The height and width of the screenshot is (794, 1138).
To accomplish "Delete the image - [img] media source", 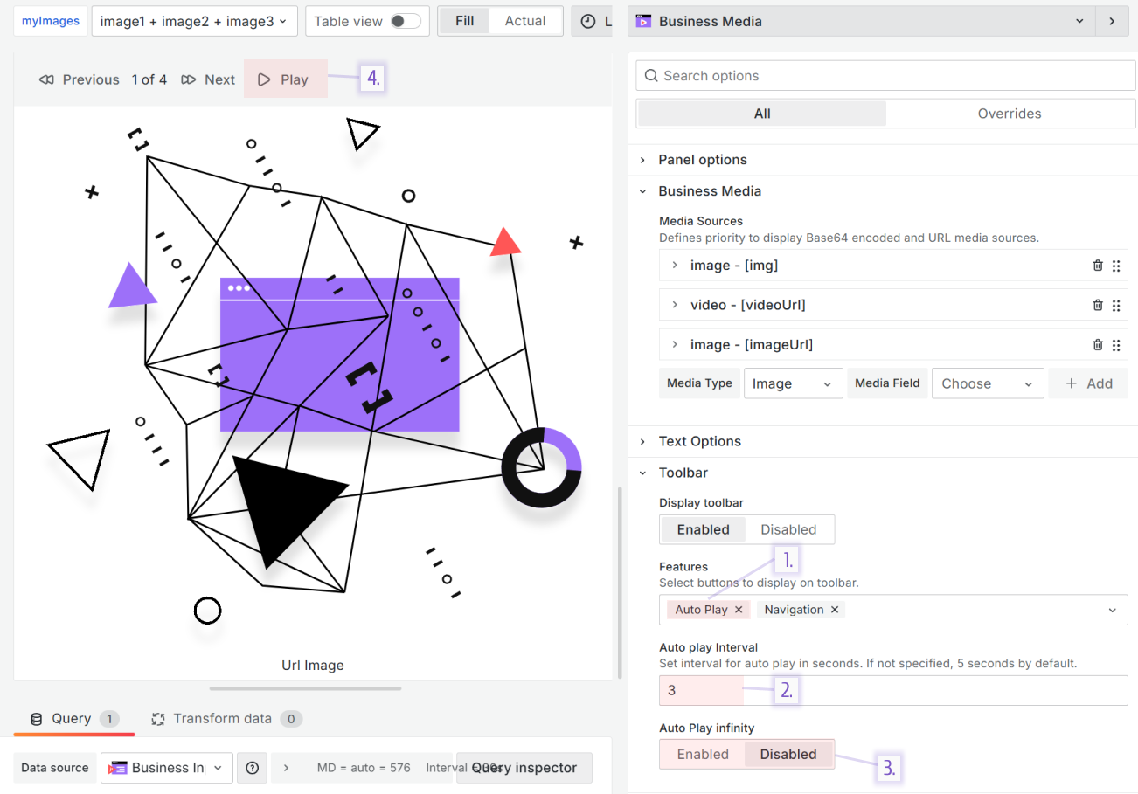I will pyautogui.click(x=1098, y=266).
